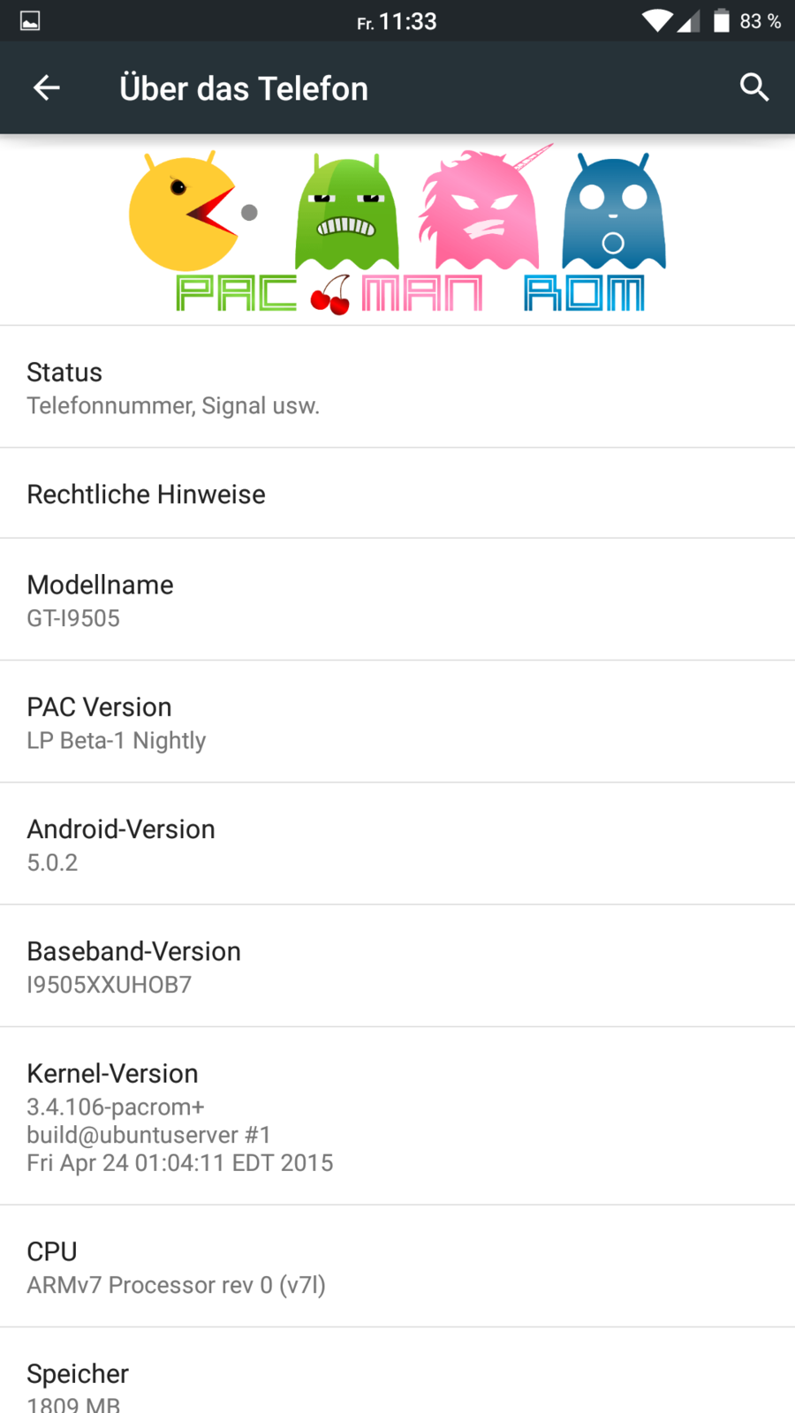Tap PAC Version LP Beta-1 Nightly
Image resolution: width=795 pixels, height=1413 pixels.
(x=397, y=722)
